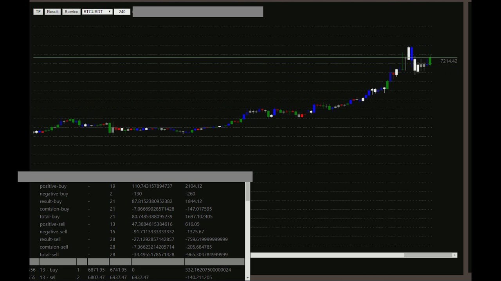Select the 13 - sel trade row
Viewport: 501px width, 281px height.
coord(137,277)
